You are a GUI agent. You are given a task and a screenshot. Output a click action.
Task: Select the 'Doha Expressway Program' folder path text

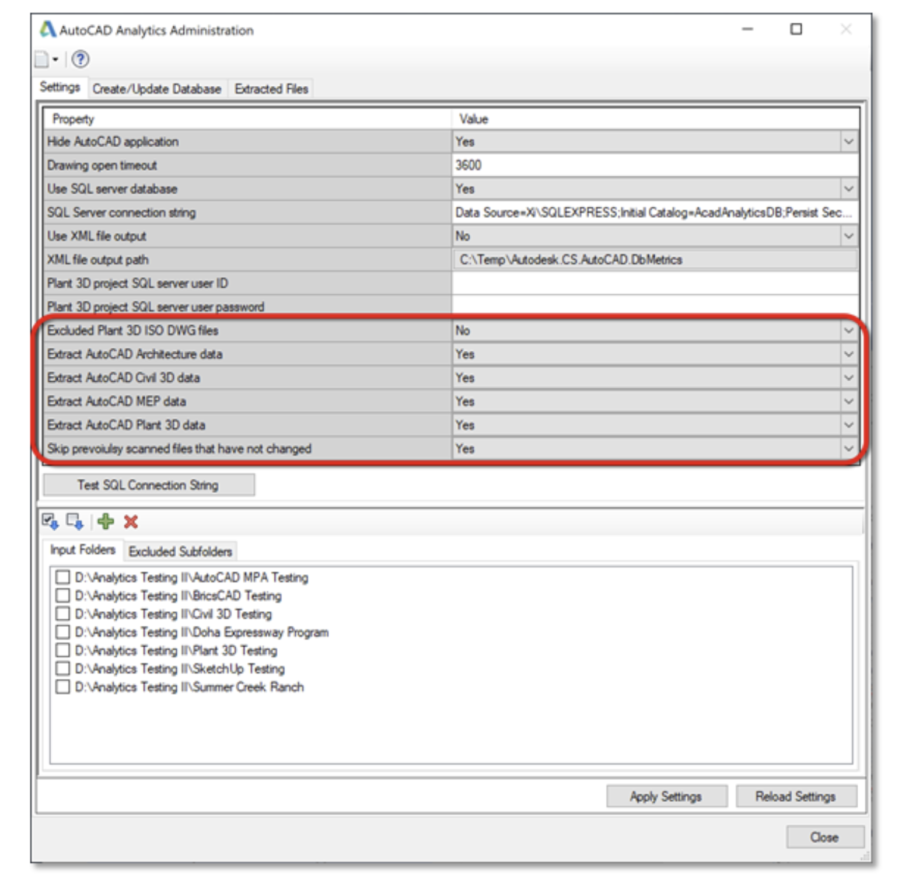(x=202, y=632)
